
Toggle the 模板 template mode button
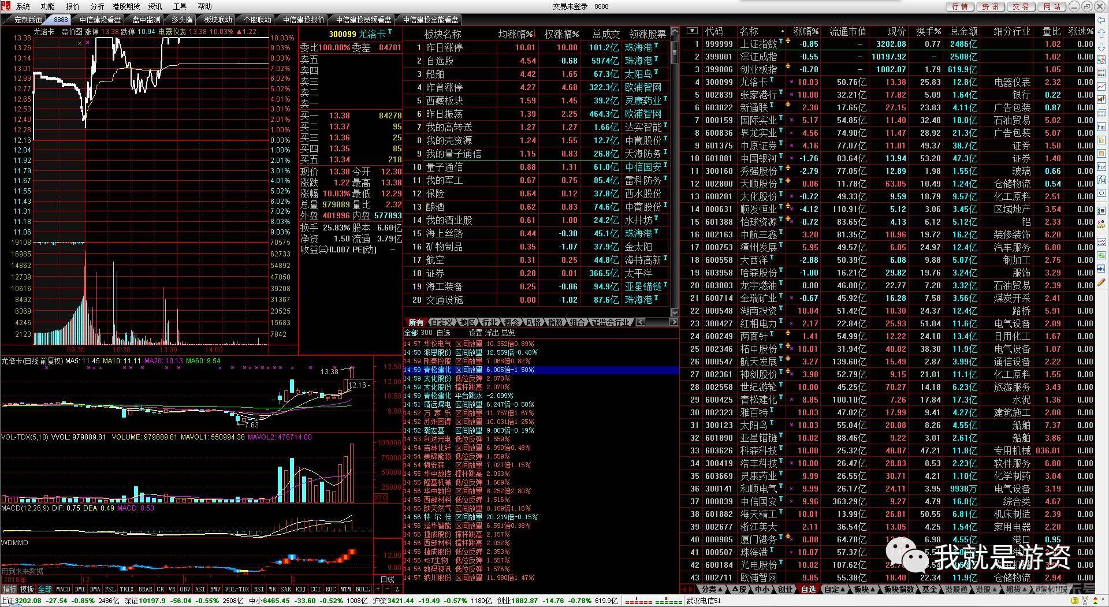pos(27,589)
